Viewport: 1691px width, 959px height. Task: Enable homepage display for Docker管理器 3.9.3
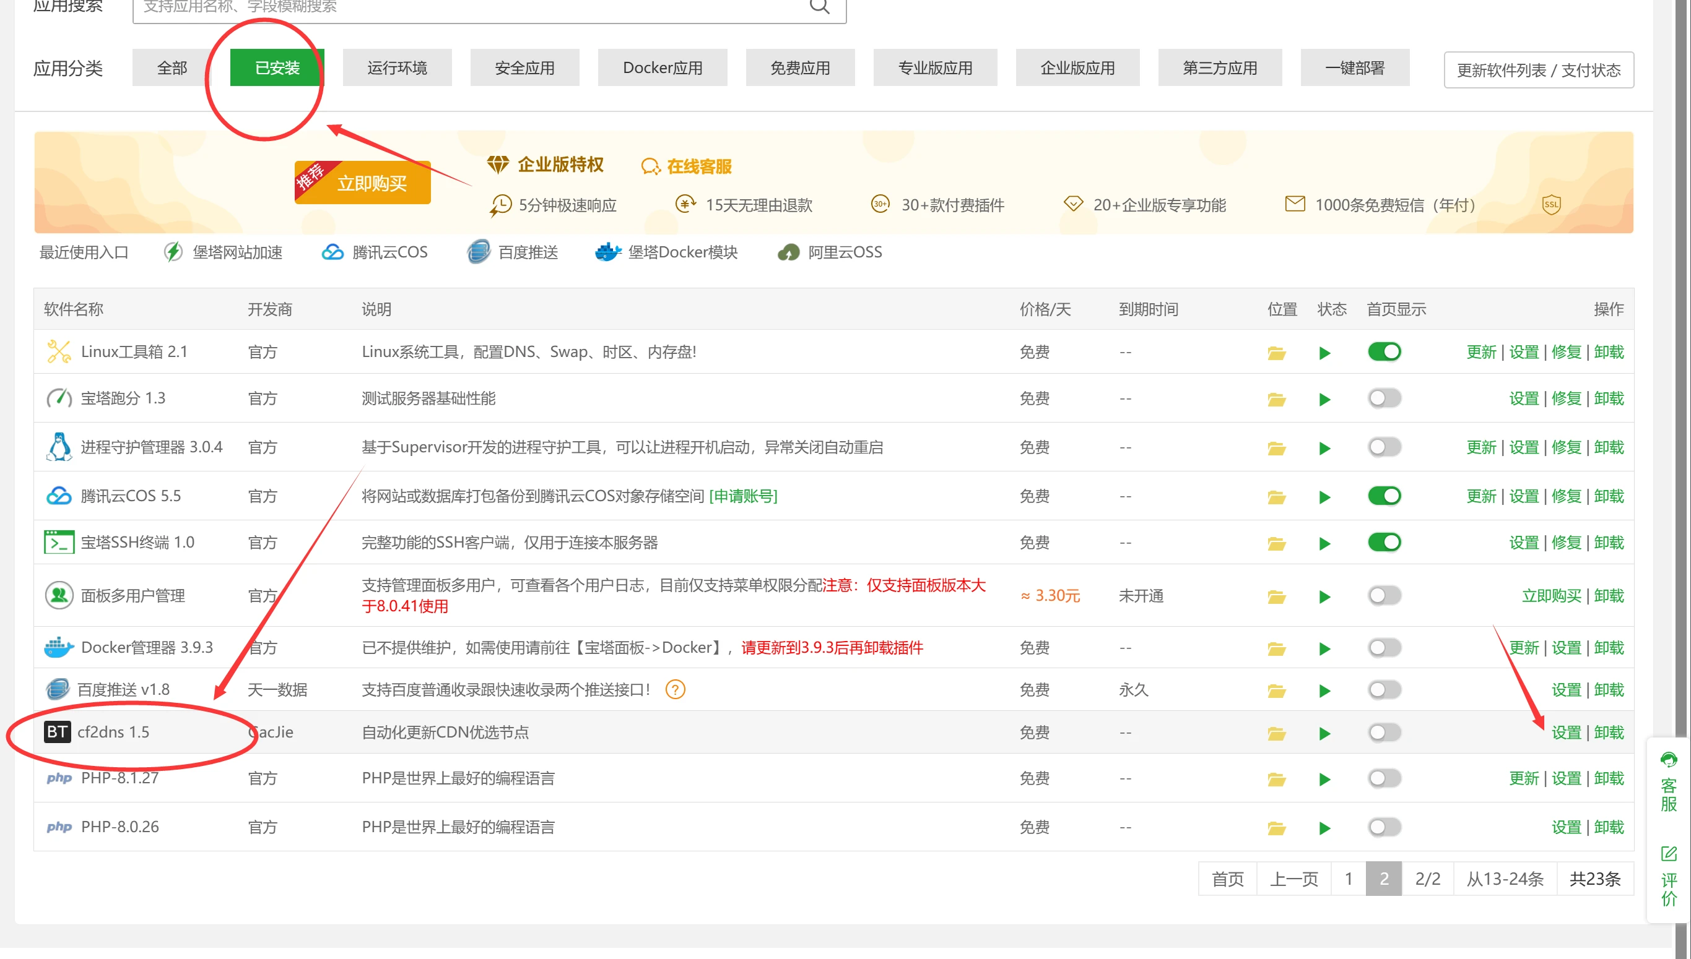pyautogui.click(x=1385, y=647)
